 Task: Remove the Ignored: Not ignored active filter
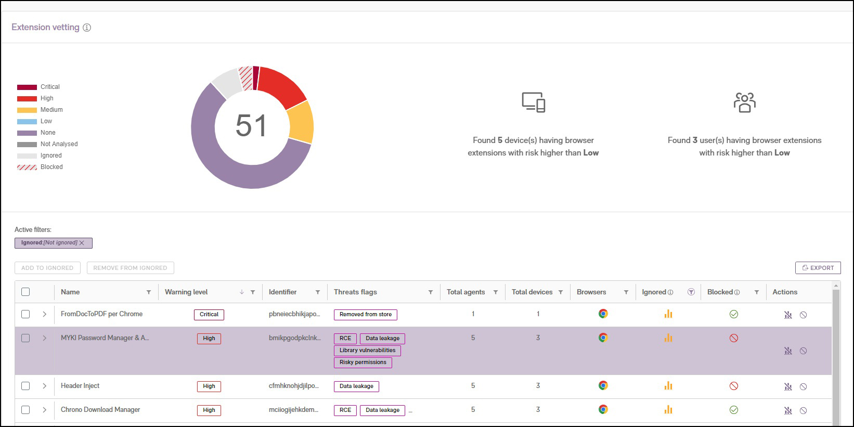tap(82, 243)
